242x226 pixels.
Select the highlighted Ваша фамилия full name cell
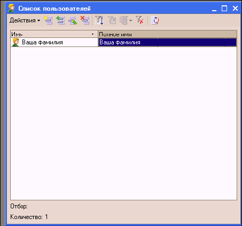(x=167, y=42)
